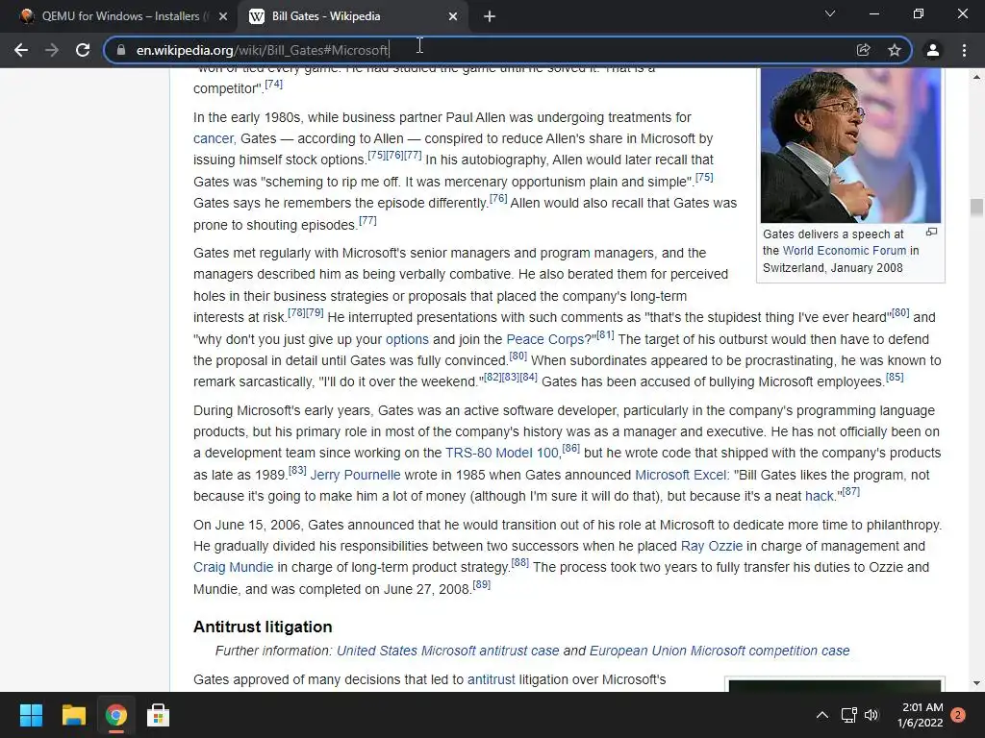Open the Windows Start menu
Viewport: 985px width, 738px height.
[x=31, y=715]
